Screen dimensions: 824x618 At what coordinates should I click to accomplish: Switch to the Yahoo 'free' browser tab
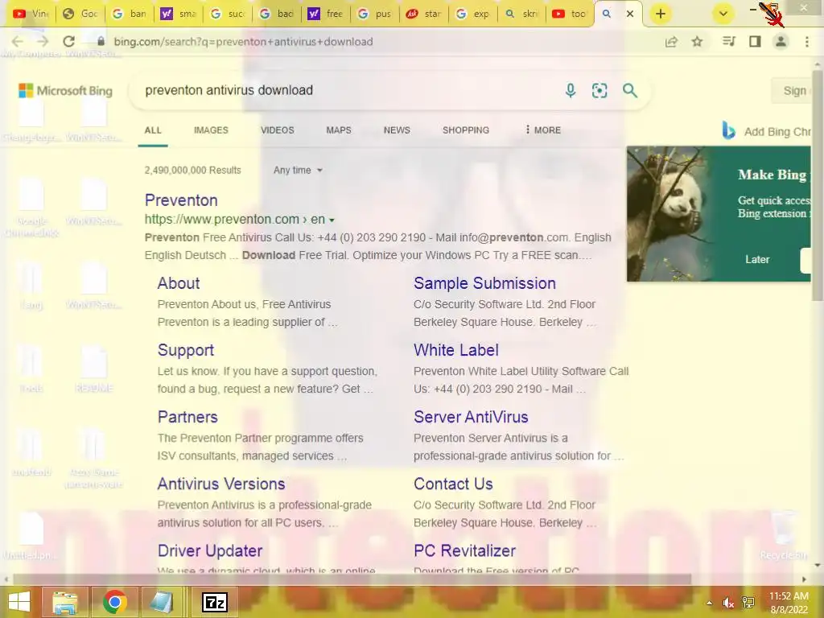pyautogui.click(x=326, y=14)
